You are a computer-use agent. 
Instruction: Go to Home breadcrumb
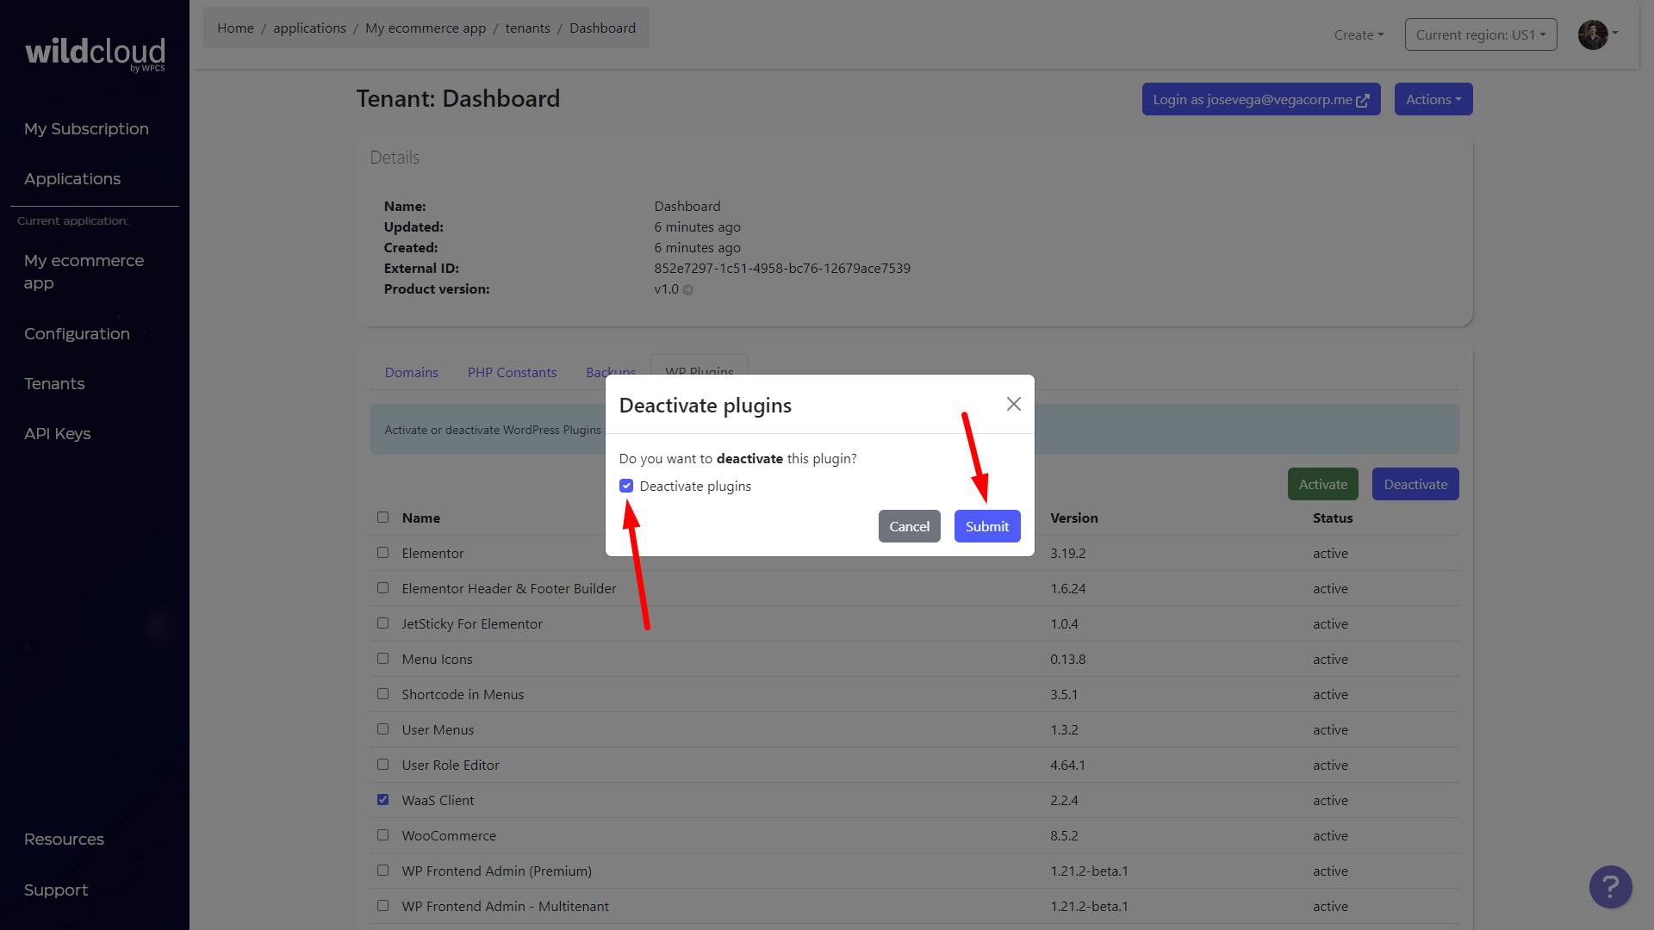[x=235, y=28]
